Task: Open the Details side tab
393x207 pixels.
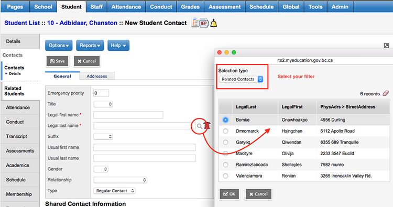Action: pyautogui.click(x=20, y=41)
